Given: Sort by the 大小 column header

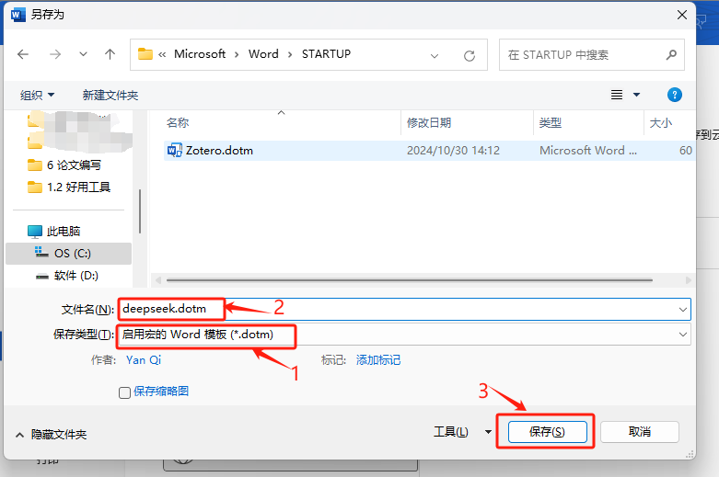Looking at the screenshot, I should 661,122.
